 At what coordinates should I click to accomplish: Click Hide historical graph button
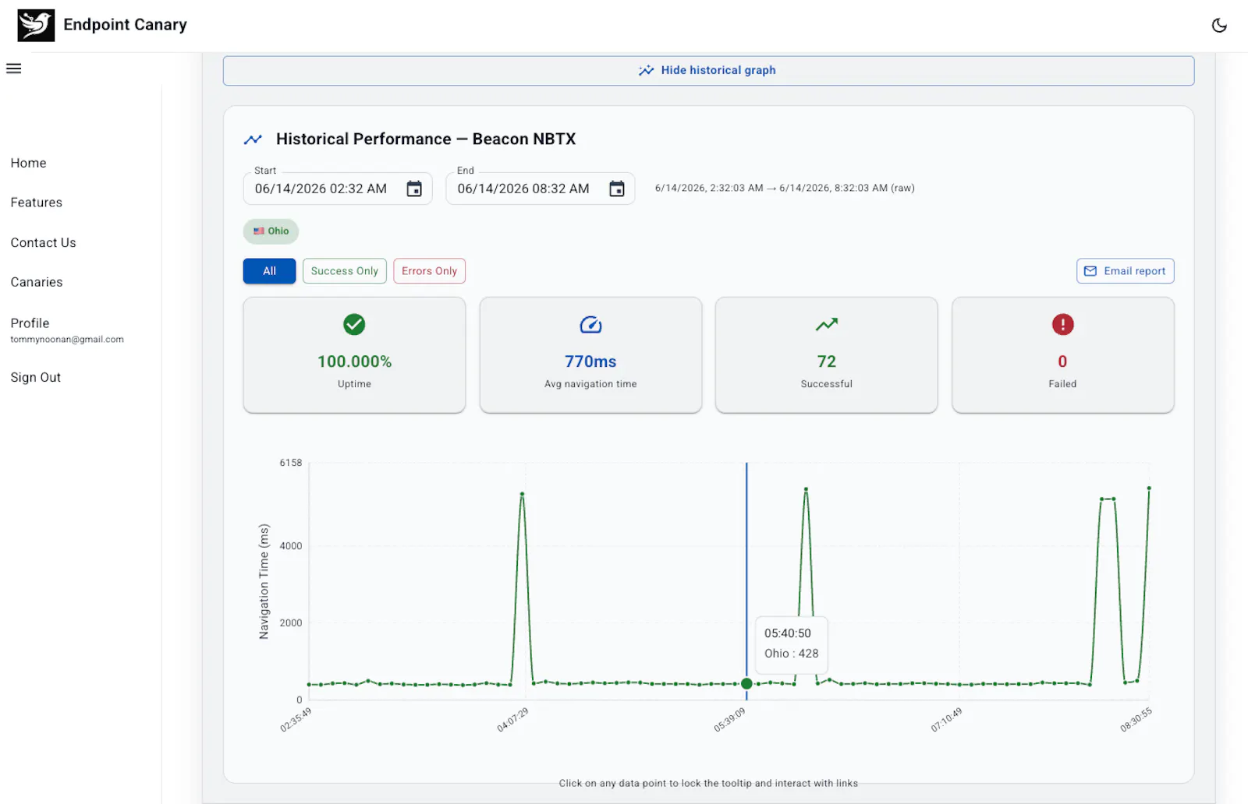(708, 70)
